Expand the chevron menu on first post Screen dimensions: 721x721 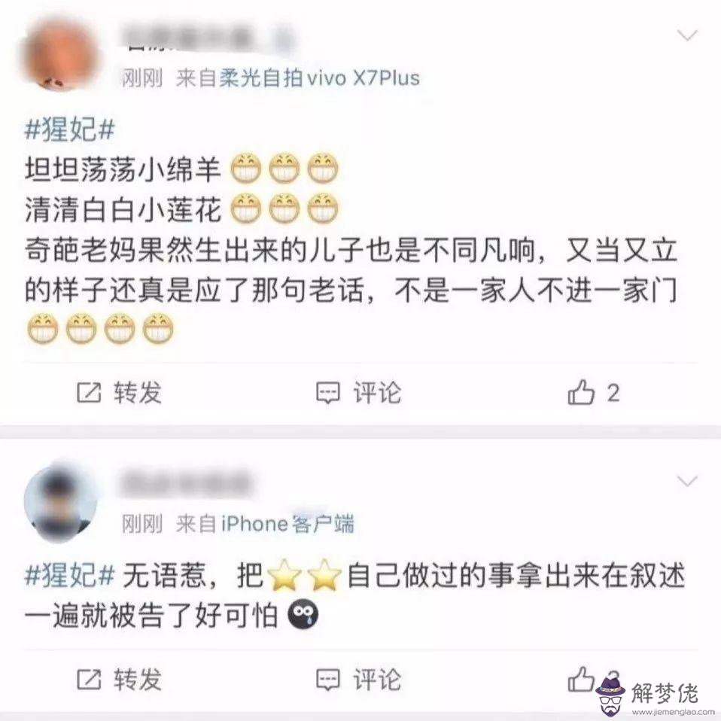click(687, 35)
